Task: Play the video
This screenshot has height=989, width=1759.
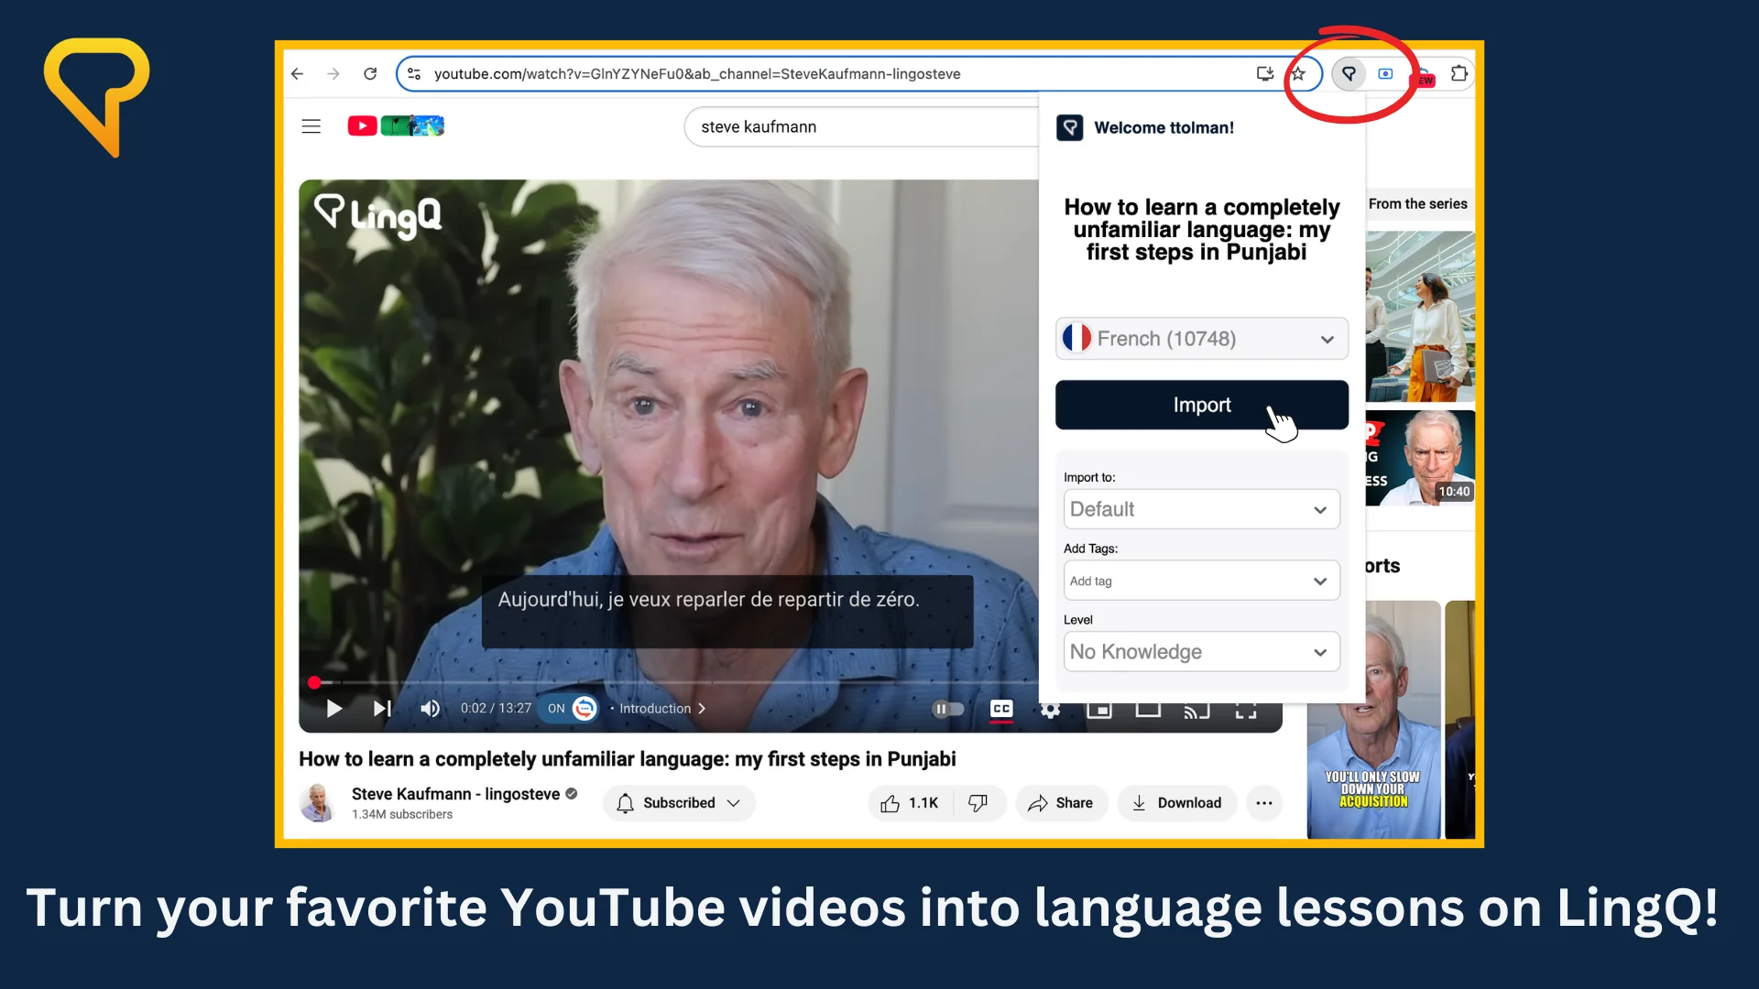Action: (334, 709)
